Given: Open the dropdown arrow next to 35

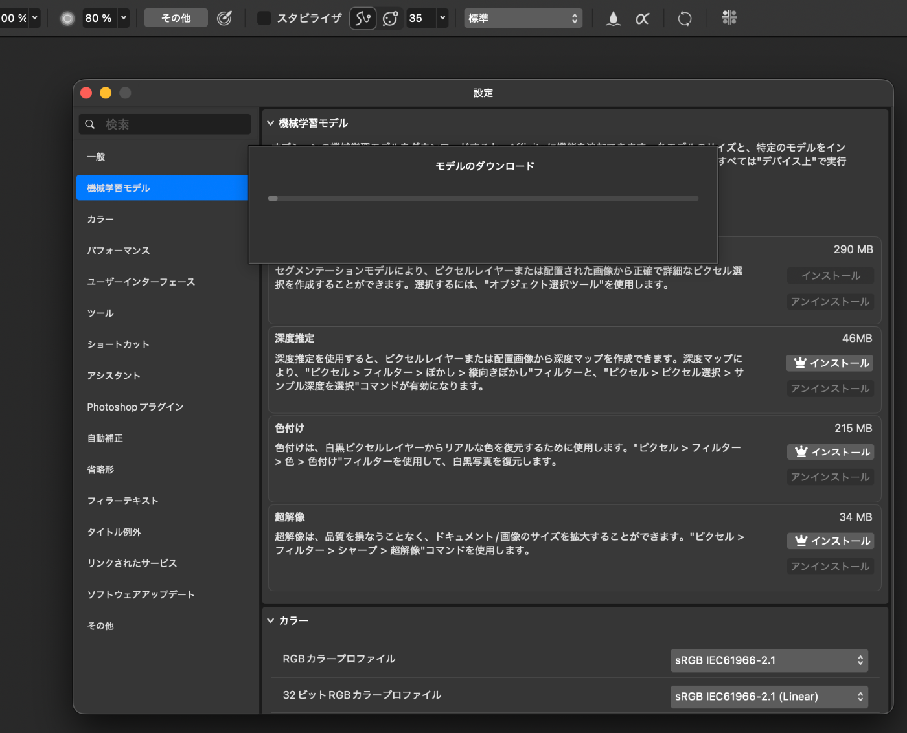Looking at the screenshot, I should tap(442, 18).
